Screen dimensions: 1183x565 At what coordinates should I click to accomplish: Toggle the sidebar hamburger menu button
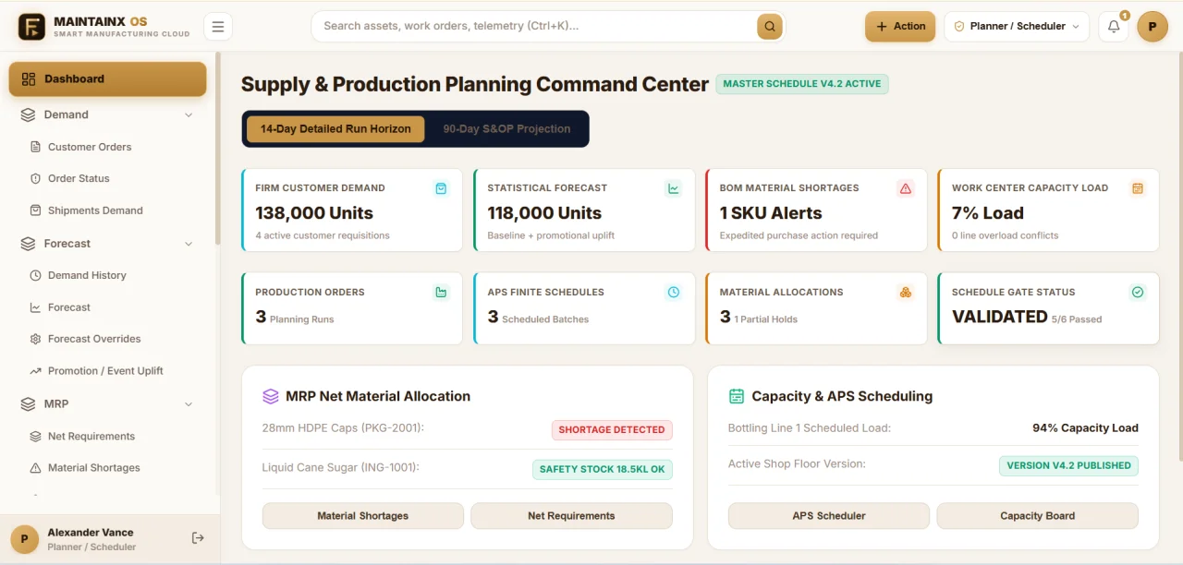pos(218,27)
